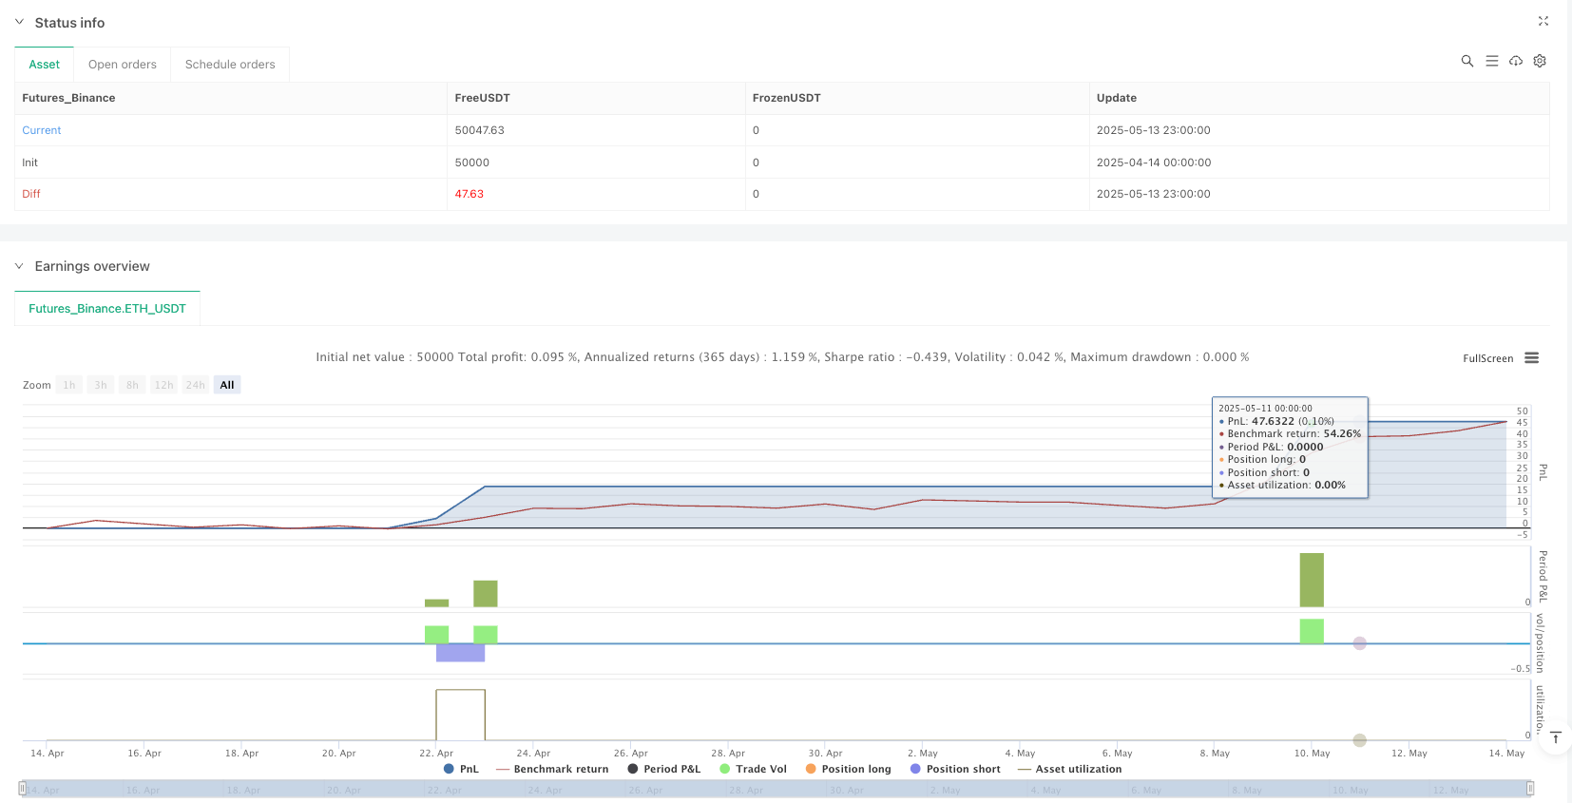The image size is (1572, 803).
Task: Open the Schedule orders tab
Action: pos(230,65)
